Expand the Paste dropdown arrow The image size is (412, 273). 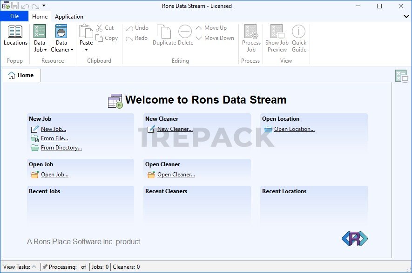click(x=86, y=50)
